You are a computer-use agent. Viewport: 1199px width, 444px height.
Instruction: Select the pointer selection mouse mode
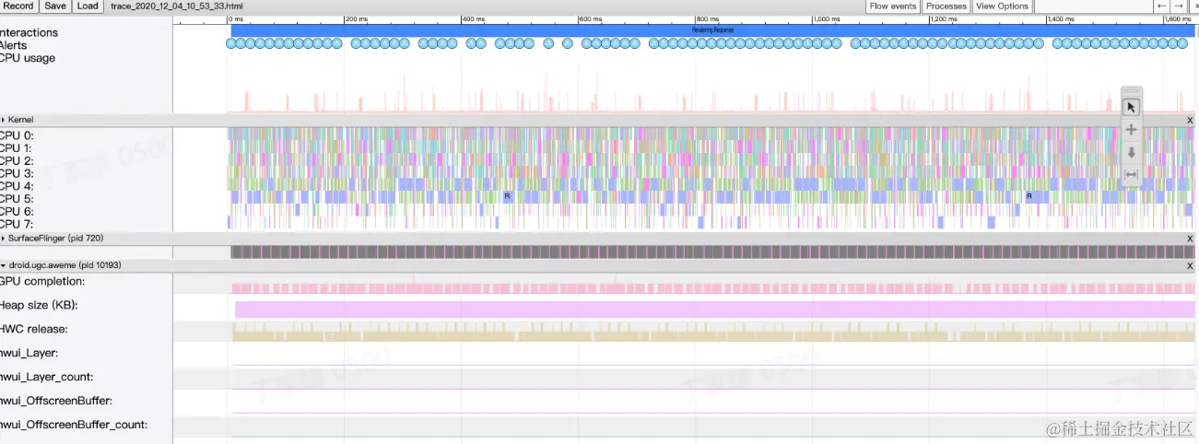tap(1132, 107)
